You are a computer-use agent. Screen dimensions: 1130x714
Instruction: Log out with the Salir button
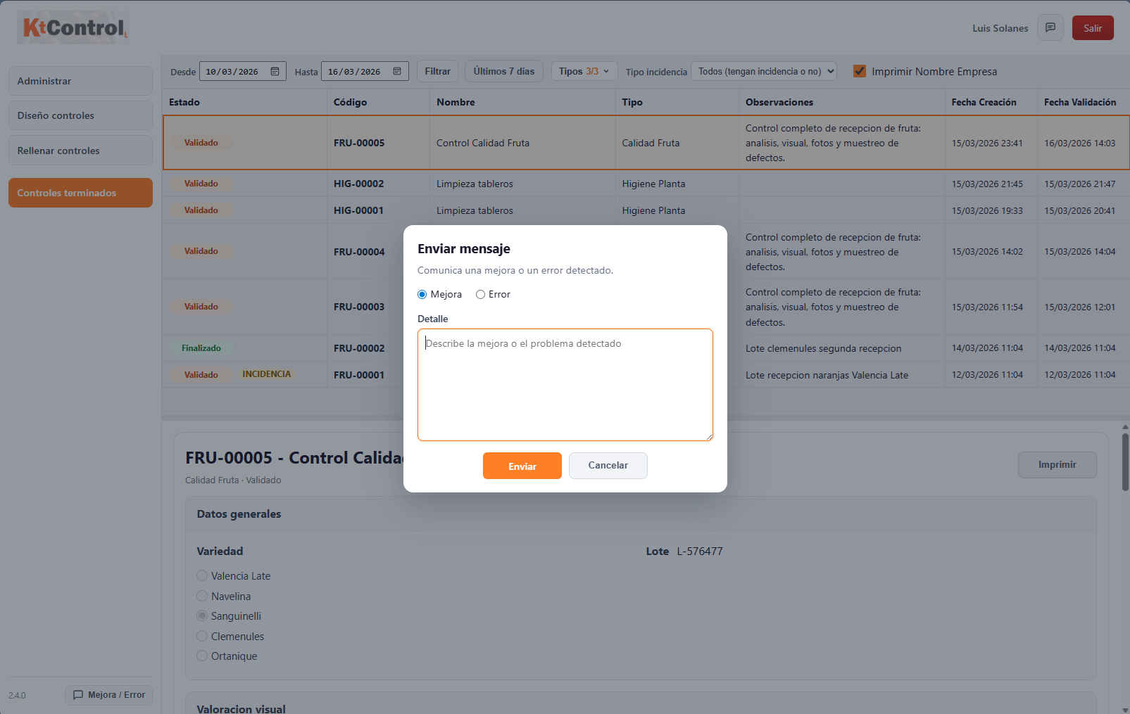(1092, 28)
